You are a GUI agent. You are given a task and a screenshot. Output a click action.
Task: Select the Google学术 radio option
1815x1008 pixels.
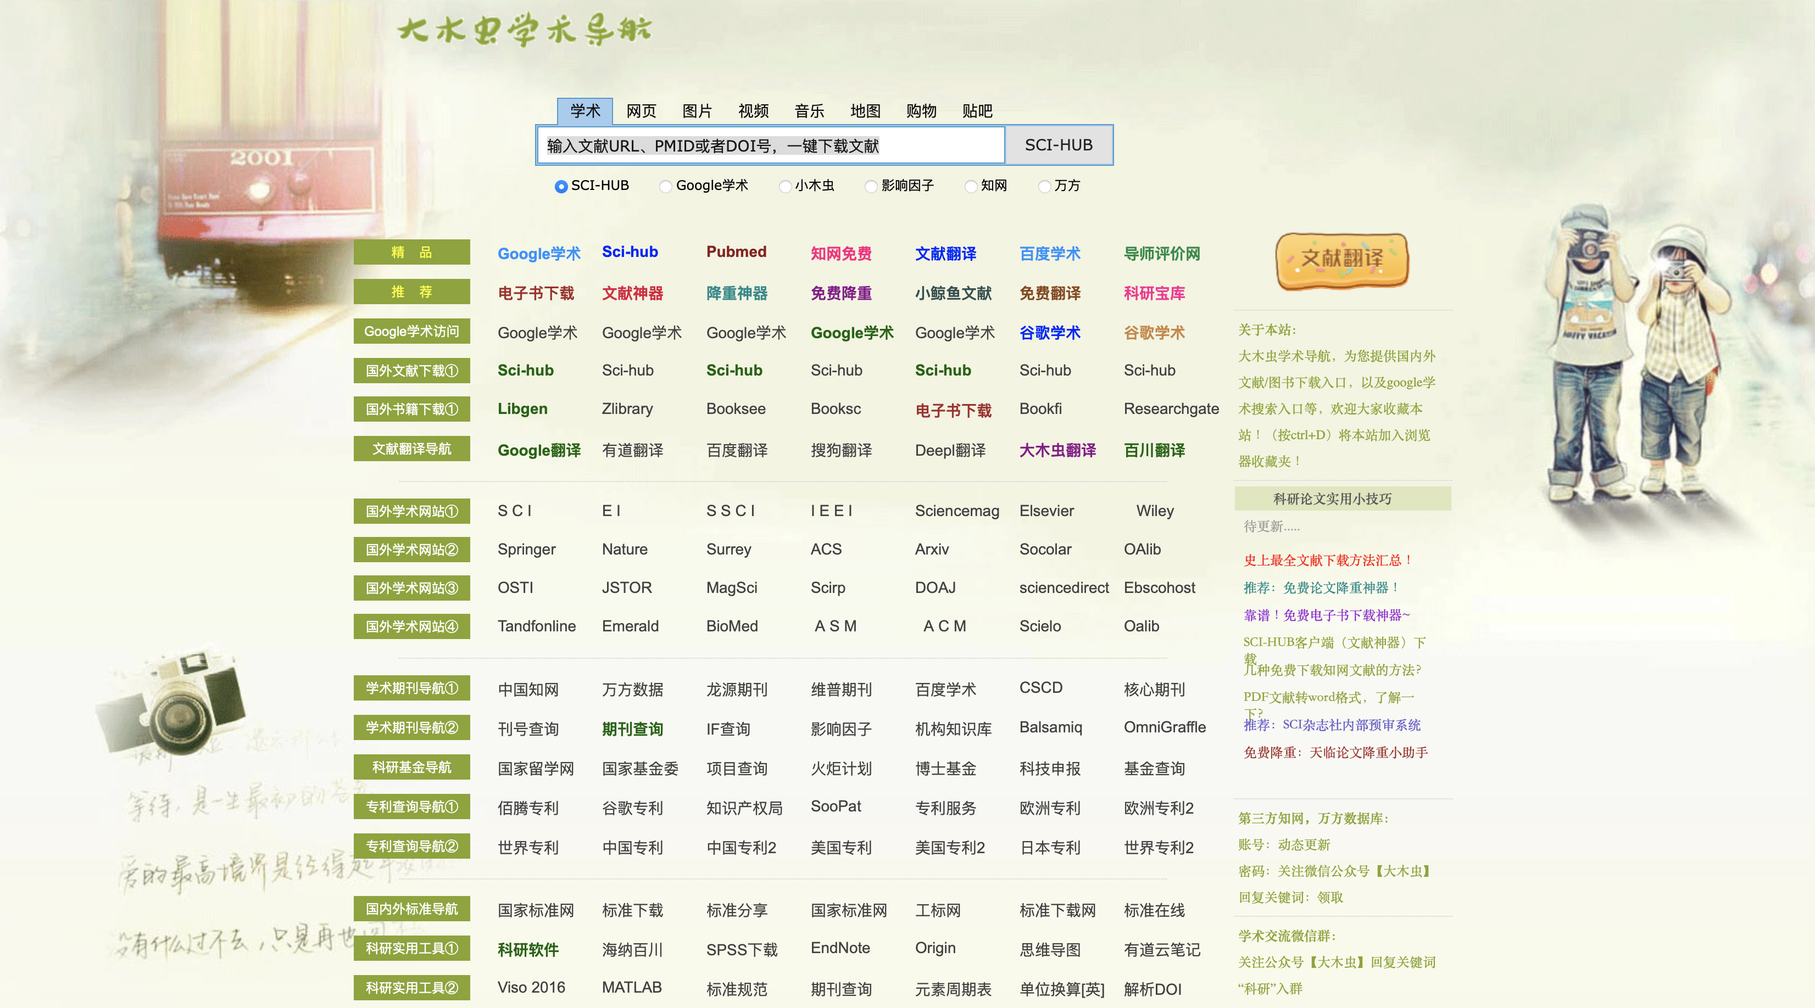tap(665, 187)
